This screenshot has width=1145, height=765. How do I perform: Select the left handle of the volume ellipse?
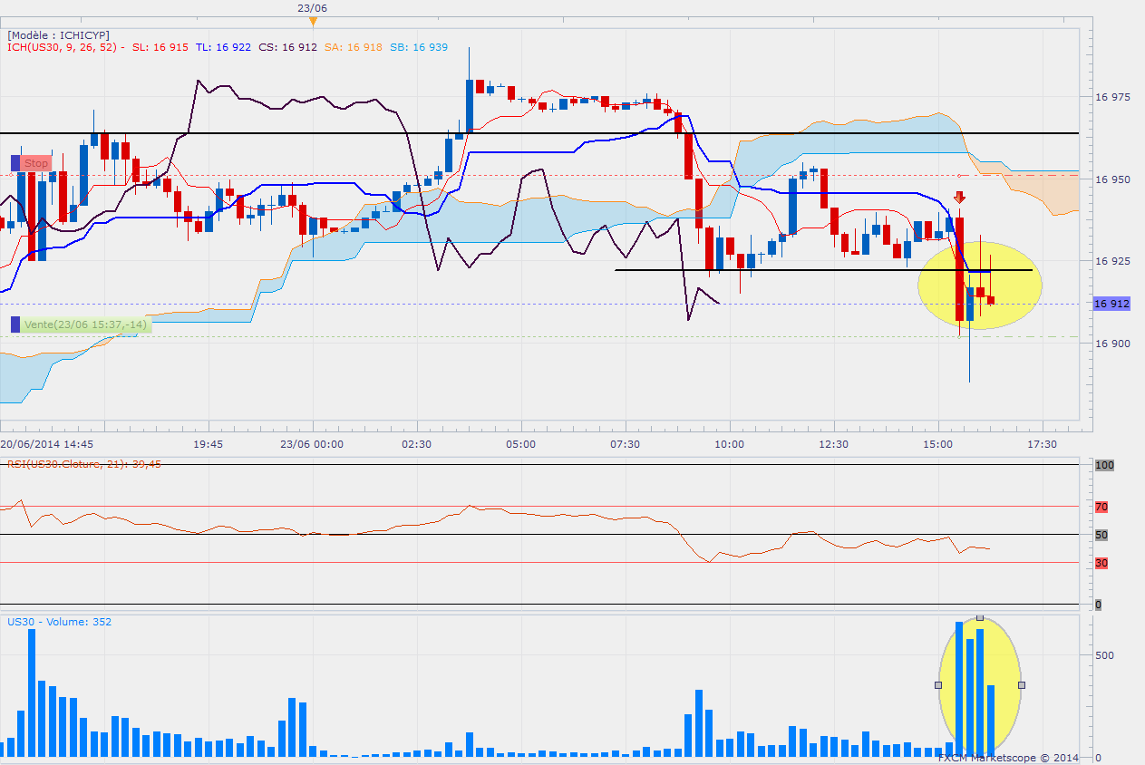pyautogui.click(x=938, y=685)
